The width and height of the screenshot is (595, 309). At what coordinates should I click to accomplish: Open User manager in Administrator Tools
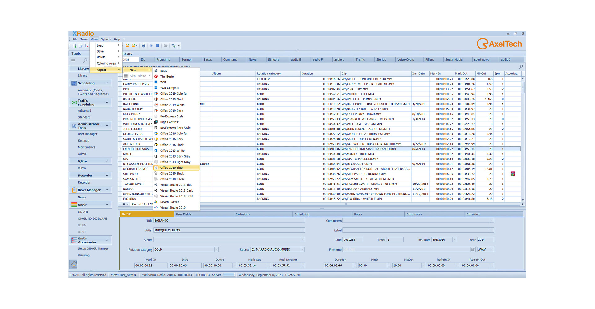(88, 134)
